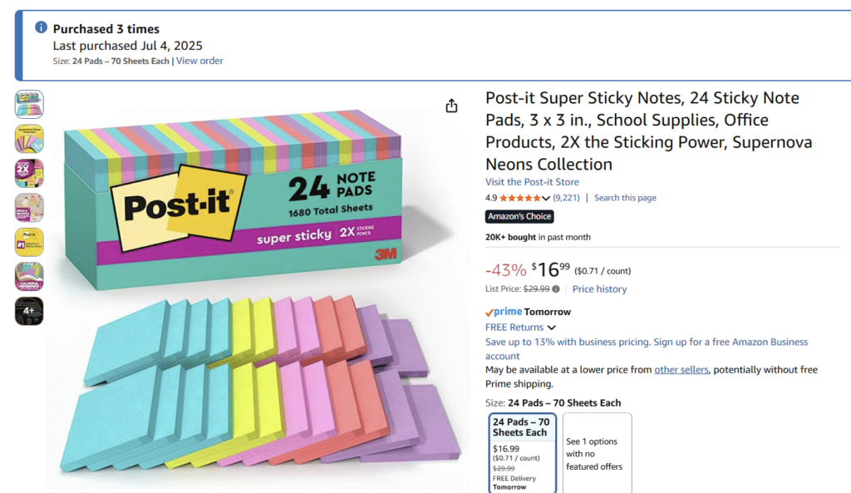This screenshot has height=493, width=851.
Task: Click the info icon next to List Price
Action: click(x=556, y=289)
